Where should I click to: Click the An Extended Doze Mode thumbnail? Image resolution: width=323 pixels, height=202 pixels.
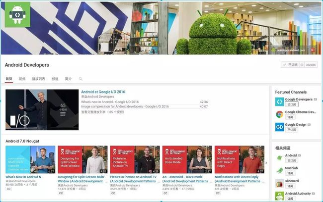[187, 159]
